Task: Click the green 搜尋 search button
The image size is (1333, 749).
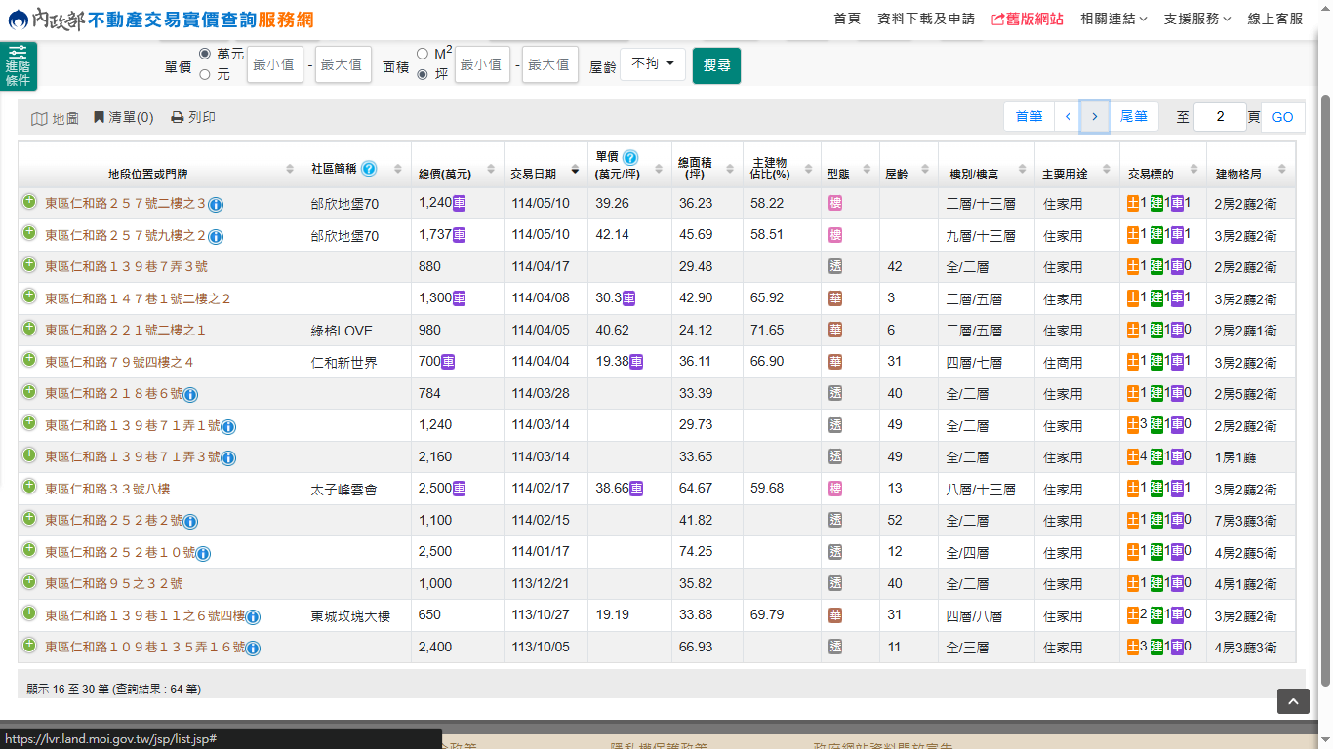Action: click(716, 65)
